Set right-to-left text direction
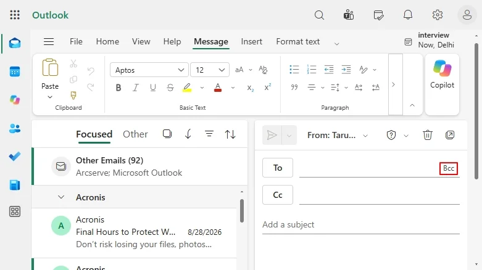 (x=376, y=88)
